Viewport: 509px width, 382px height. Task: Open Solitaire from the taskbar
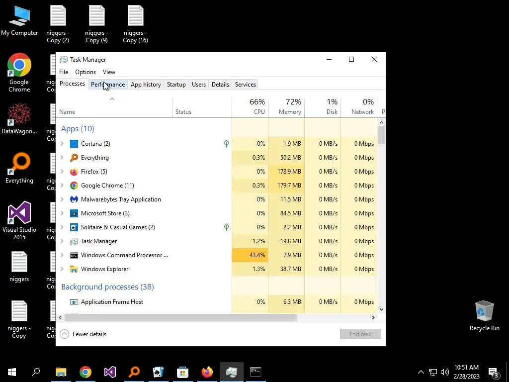(159, 372)
